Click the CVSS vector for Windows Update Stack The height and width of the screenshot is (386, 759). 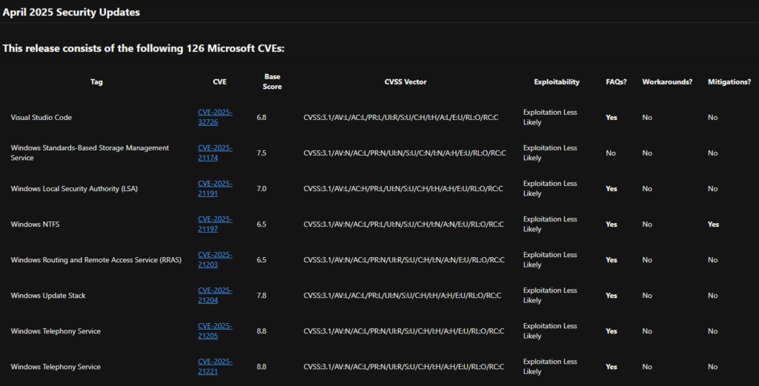(x=402, y=296)
